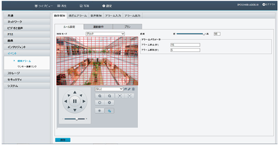Go to selected preset with arrow icon
This screenshot has height=145, width=279.
click(x=126, y=89)
